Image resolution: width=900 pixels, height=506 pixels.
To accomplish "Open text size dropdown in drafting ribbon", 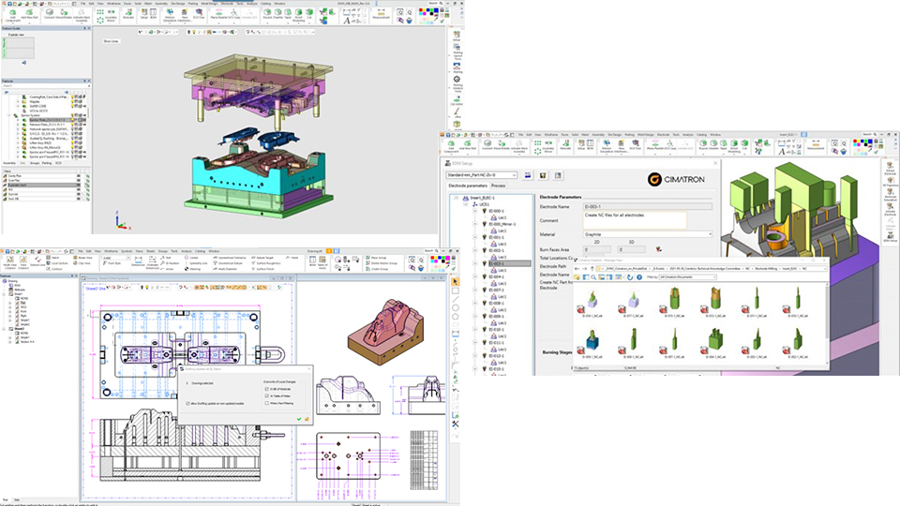I will pyautogui.click(x=127, y=259).
